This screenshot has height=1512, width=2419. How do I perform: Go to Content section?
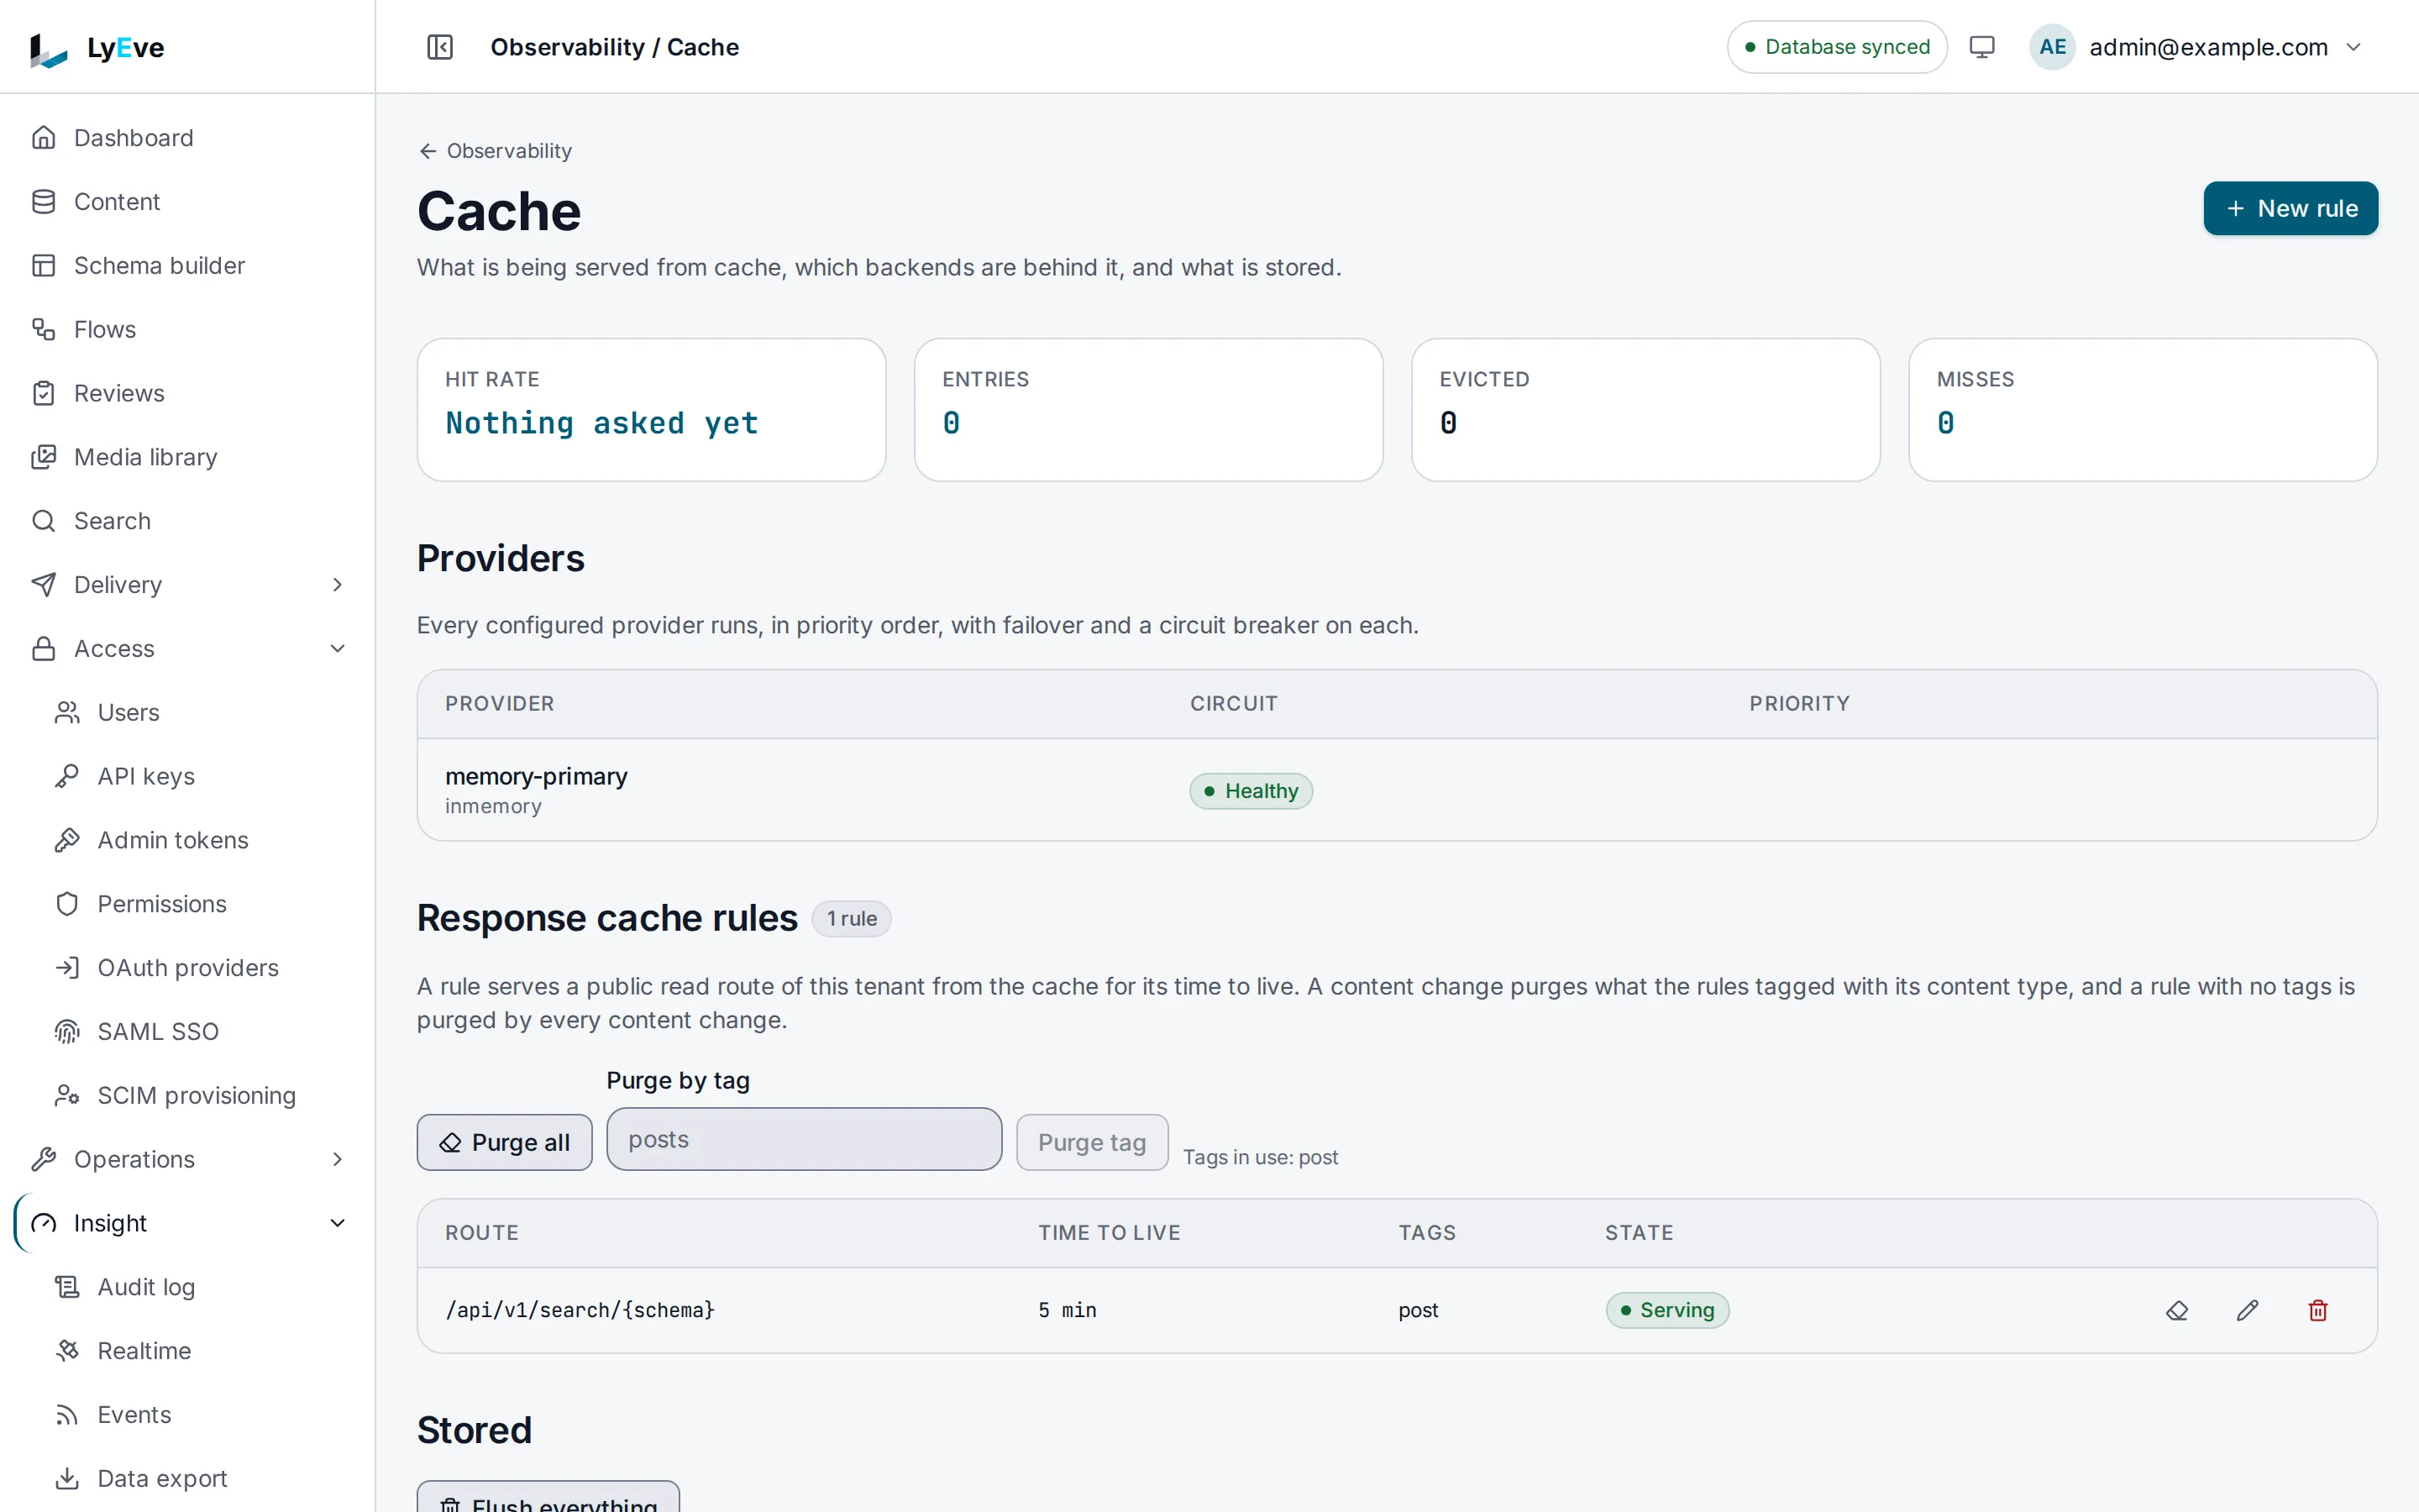tap(187, 202)
